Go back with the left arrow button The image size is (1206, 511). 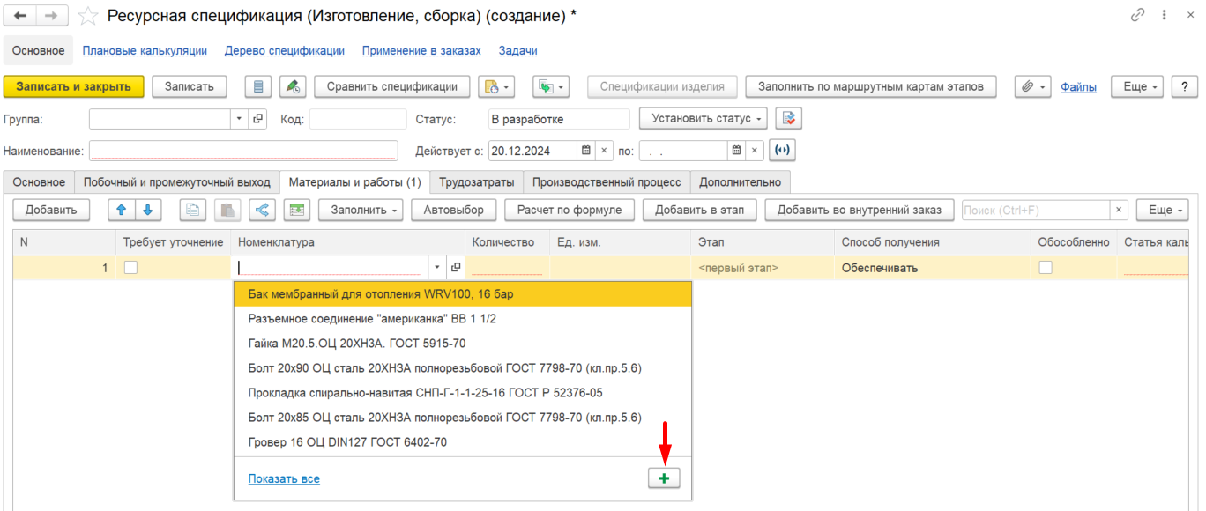[x=20, y=16]
